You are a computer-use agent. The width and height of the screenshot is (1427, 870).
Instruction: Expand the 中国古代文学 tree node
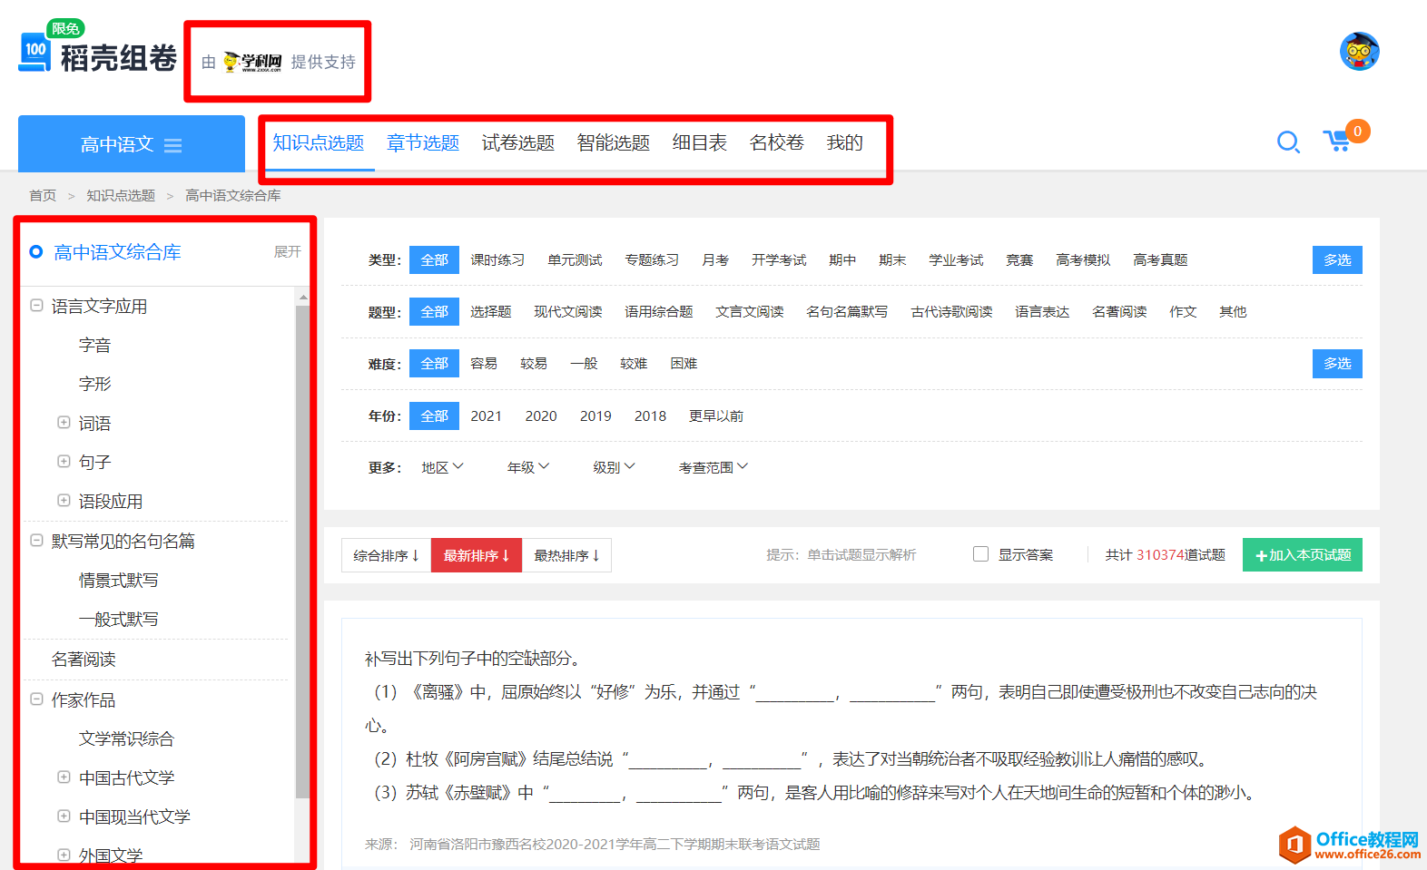[x=64, y=777]
